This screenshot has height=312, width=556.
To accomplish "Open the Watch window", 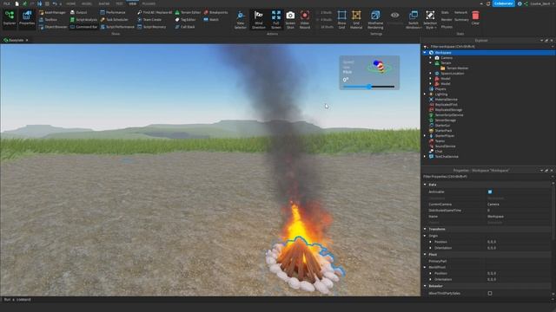I will point(211,19).
